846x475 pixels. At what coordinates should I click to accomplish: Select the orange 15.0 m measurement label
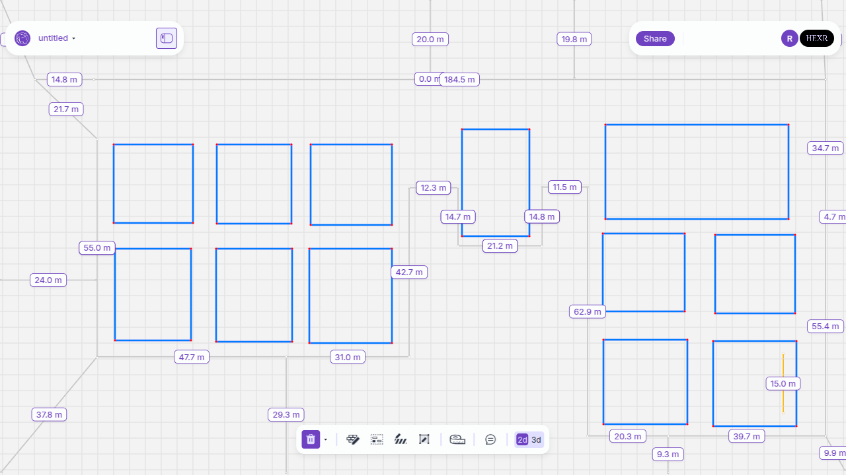click(x=783, y=384)
